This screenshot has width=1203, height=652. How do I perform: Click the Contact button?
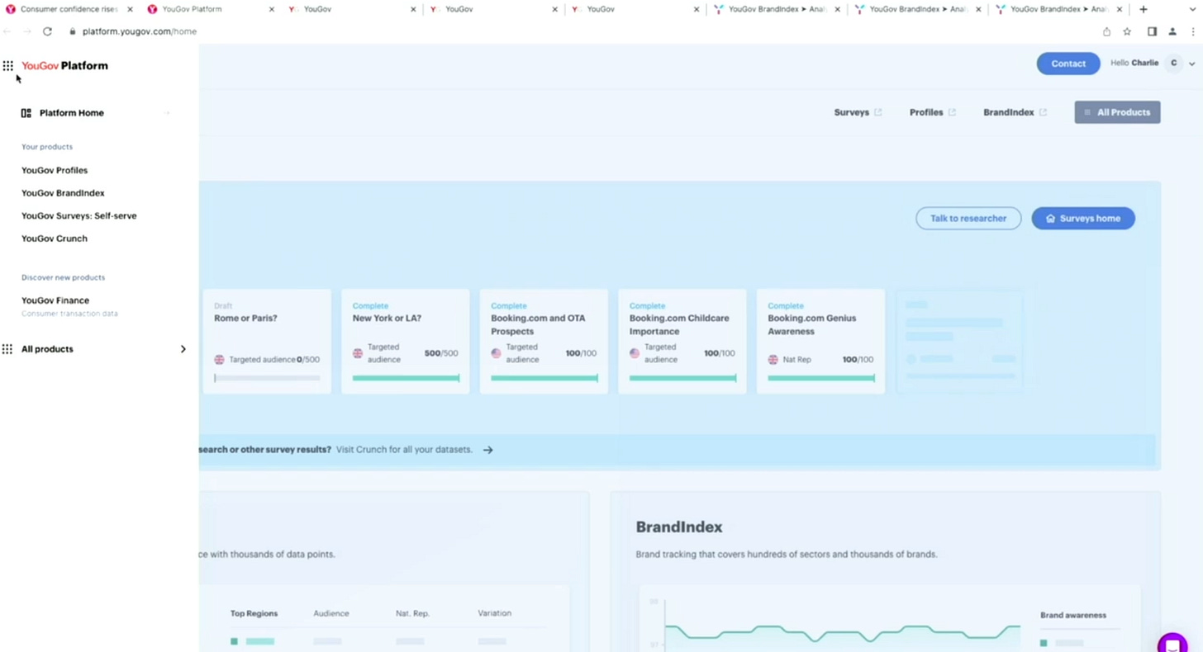pos(1068,64)
